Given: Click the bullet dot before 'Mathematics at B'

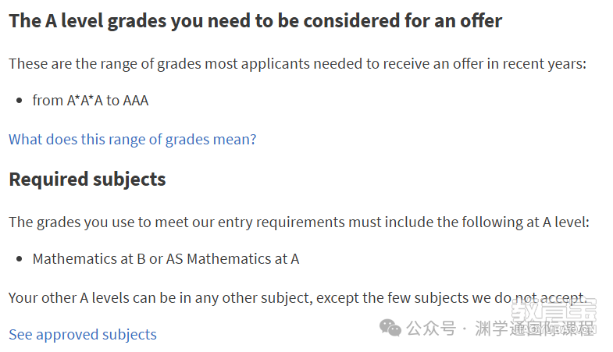Looking at the screenshot, I should click(x=20, y=259).
